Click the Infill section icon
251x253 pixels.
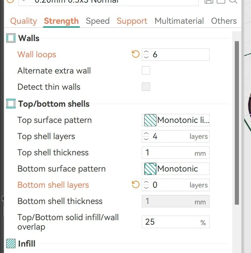coord(11,244)
